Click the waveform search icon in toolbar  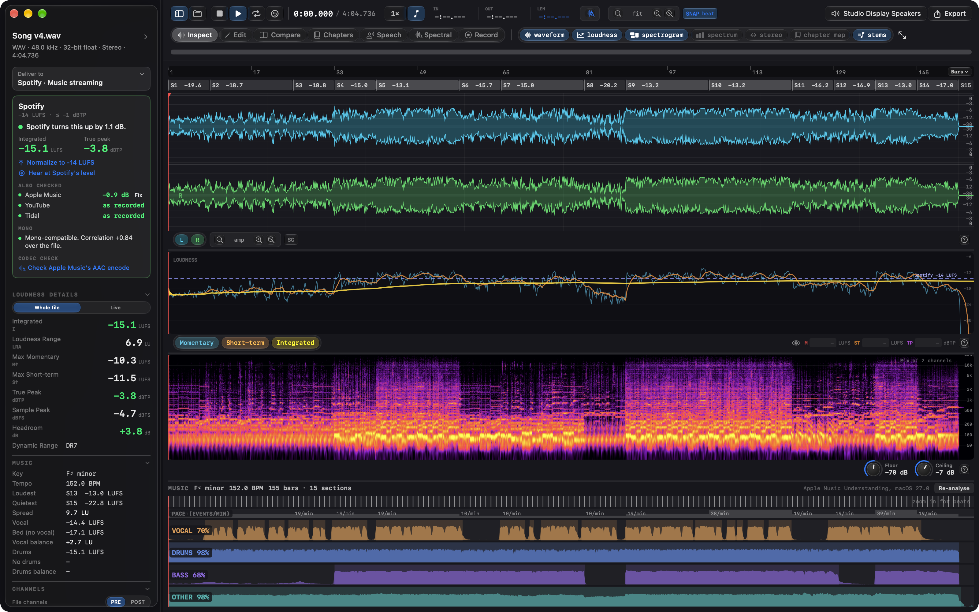tap(590, 14)
